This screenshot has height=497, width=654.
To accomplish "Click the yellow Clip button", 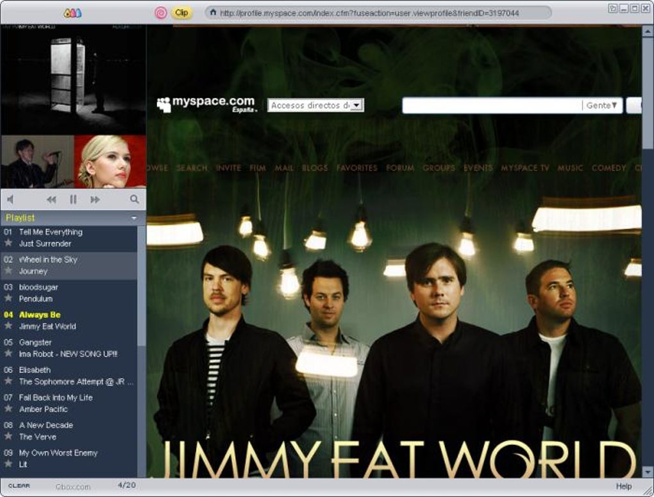I will pos(180,12).
